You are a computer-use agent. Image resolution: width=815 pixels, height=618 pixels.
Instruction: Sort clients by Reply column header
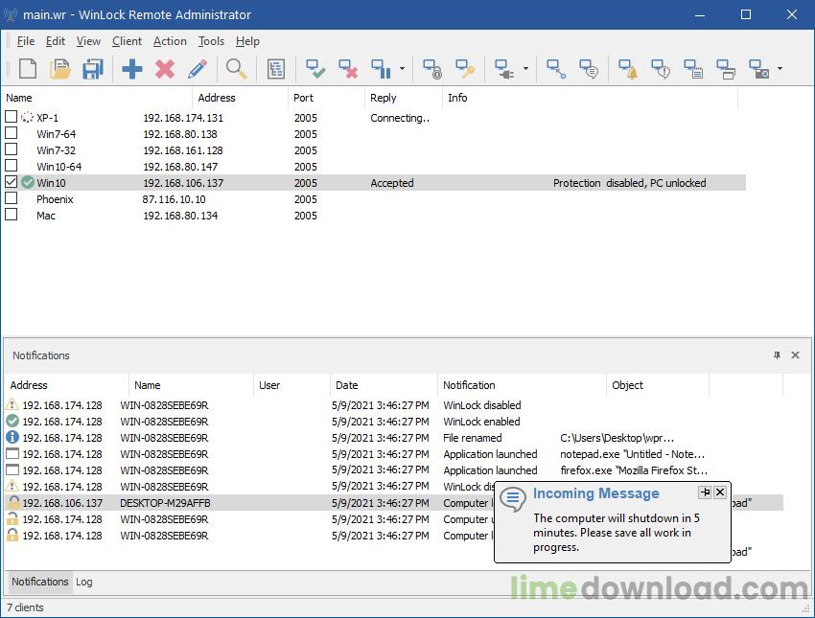click(404, 98)
